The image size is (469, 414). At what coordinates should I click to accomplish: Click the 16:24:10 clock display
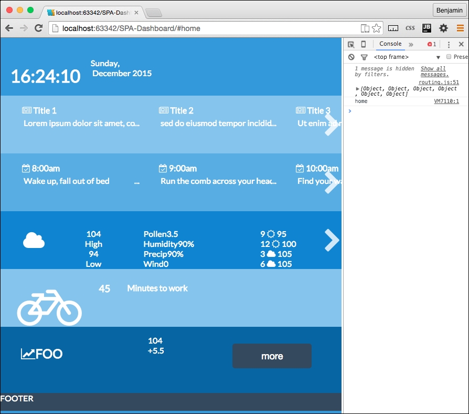(46, 76)
